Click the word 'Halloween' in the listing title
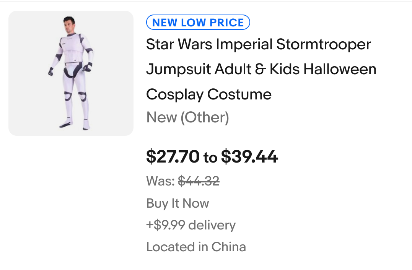The width and height of the screenshot is (412, 270). coord(340,70)
